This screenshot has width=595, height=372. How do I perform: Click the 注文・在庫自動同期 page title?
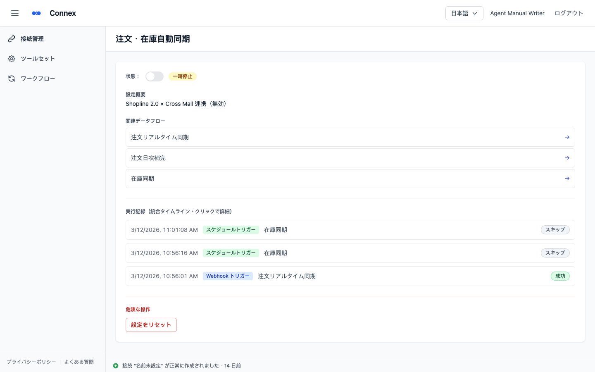(x=153, y=39)
